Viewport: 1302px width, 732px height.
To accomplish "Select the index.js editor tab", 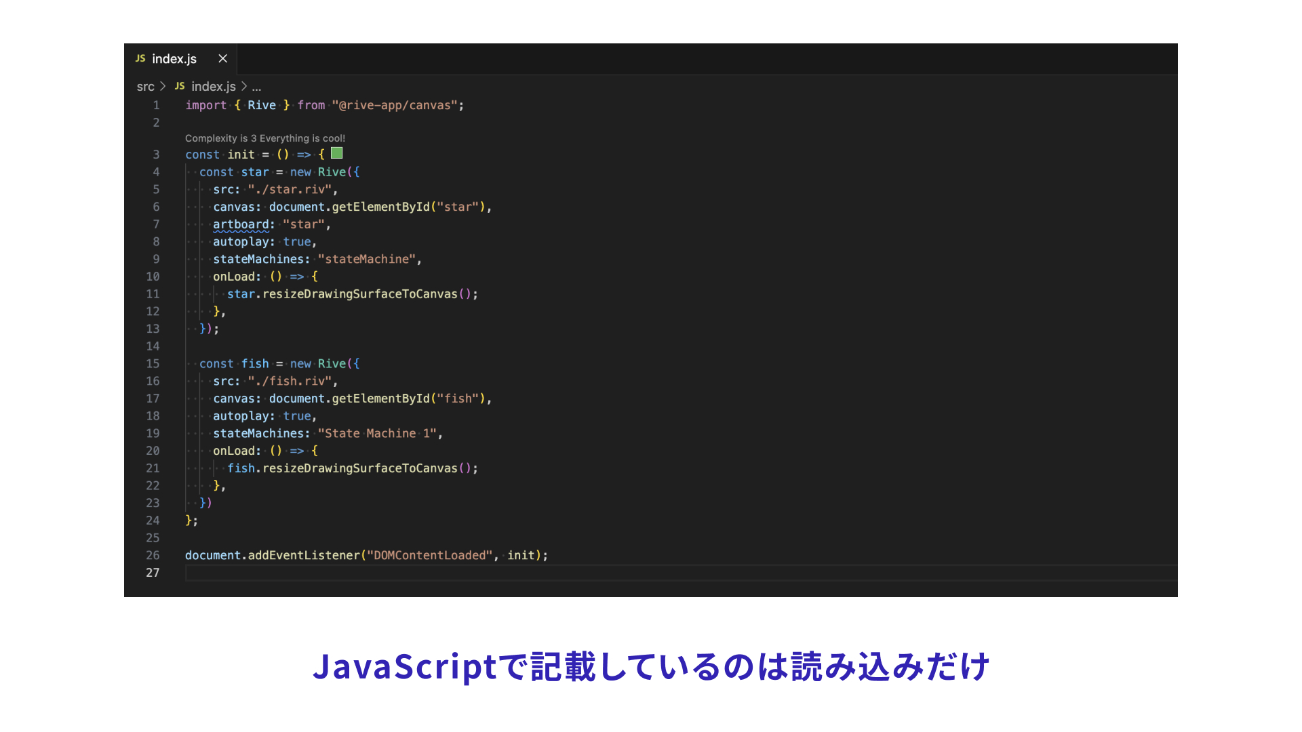I will 180,59.
